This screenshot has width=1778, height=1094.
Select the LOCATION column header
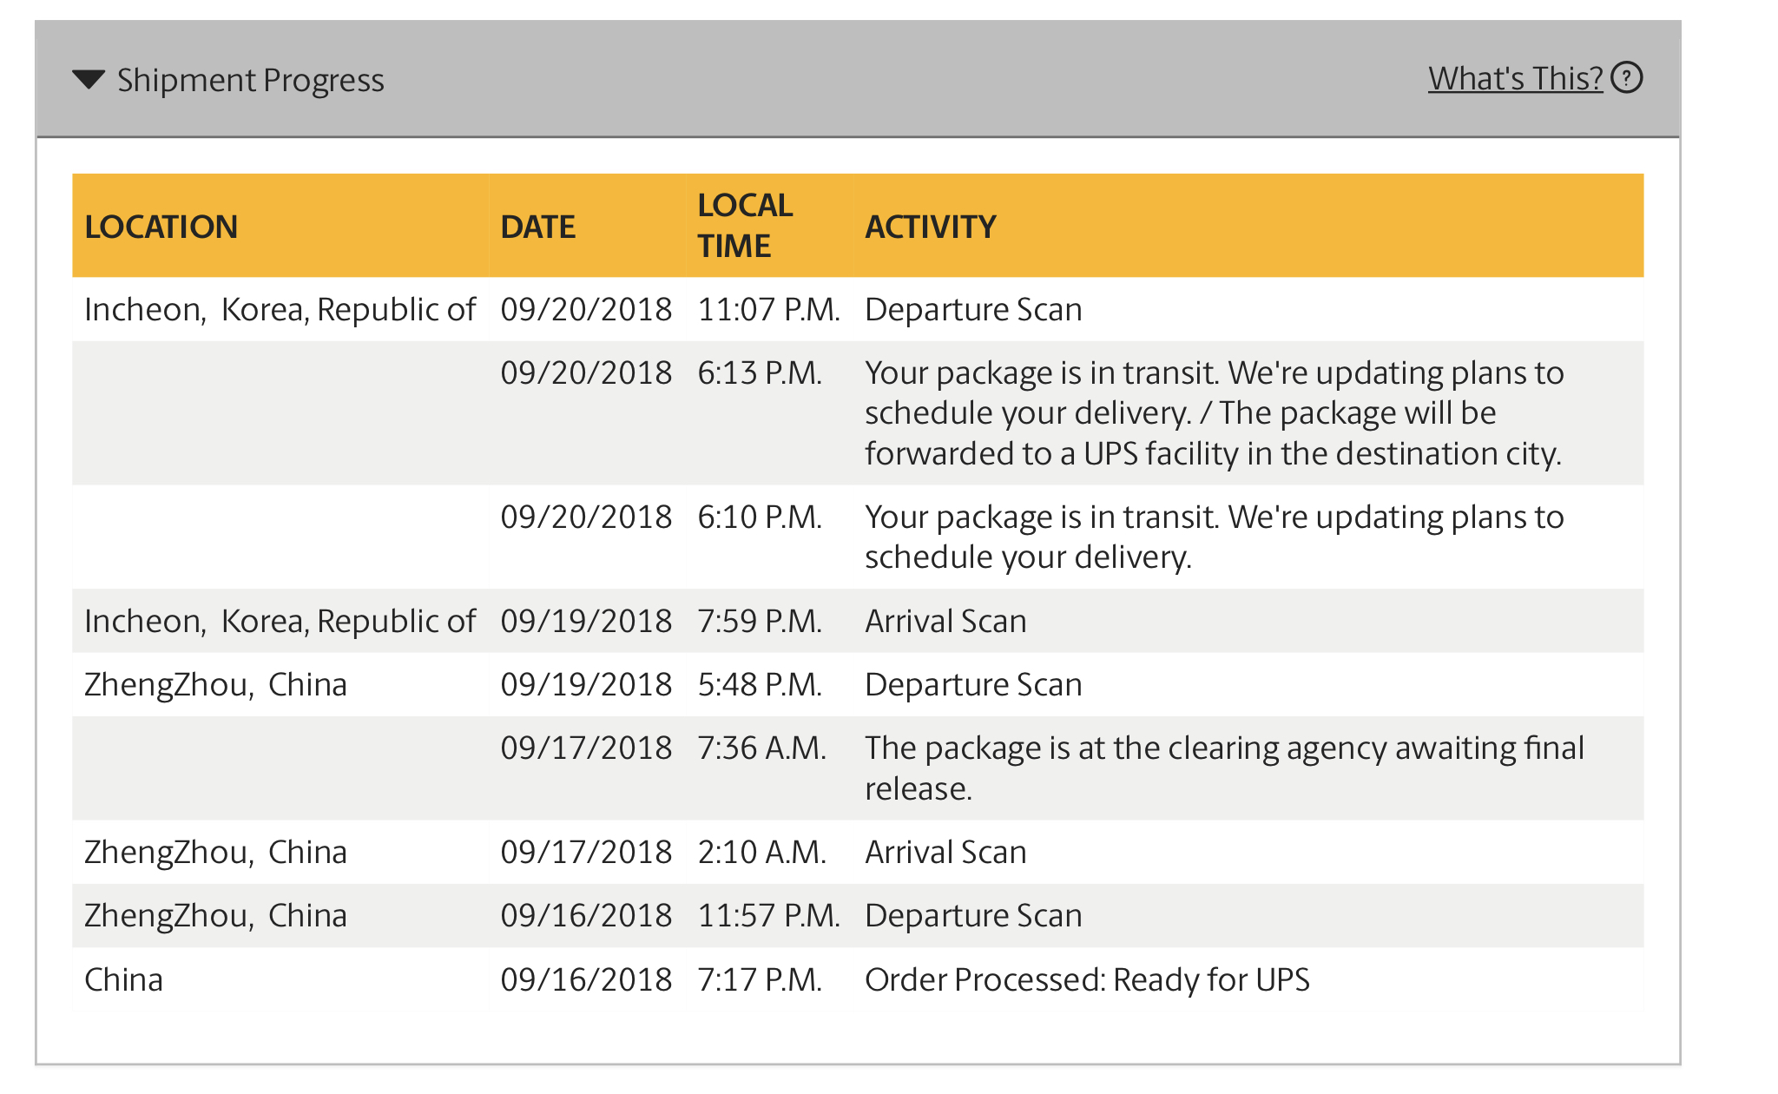[161, 227]
